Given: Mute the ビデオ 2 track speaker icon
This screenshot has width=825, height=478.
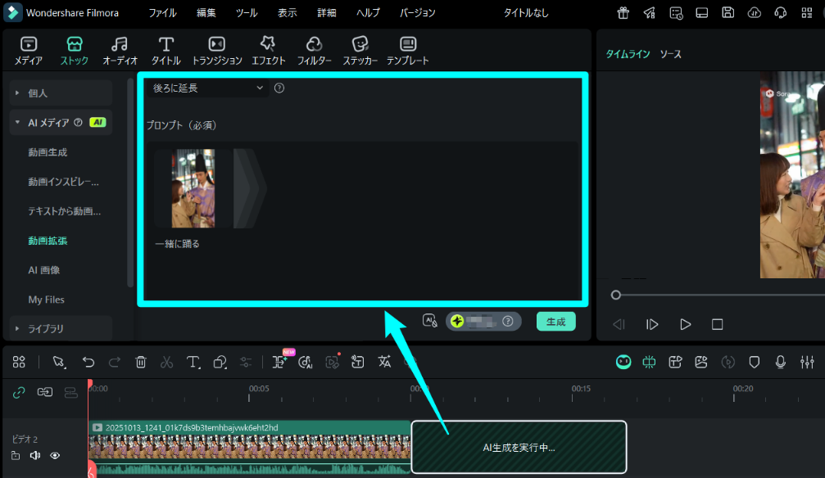Looking at the screenshot, I should 36,455.
